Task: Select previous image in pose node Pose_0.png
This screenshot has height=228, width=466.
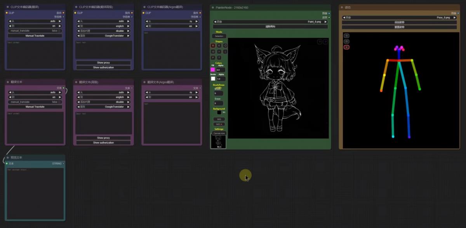Action: [x=344, y=17]
